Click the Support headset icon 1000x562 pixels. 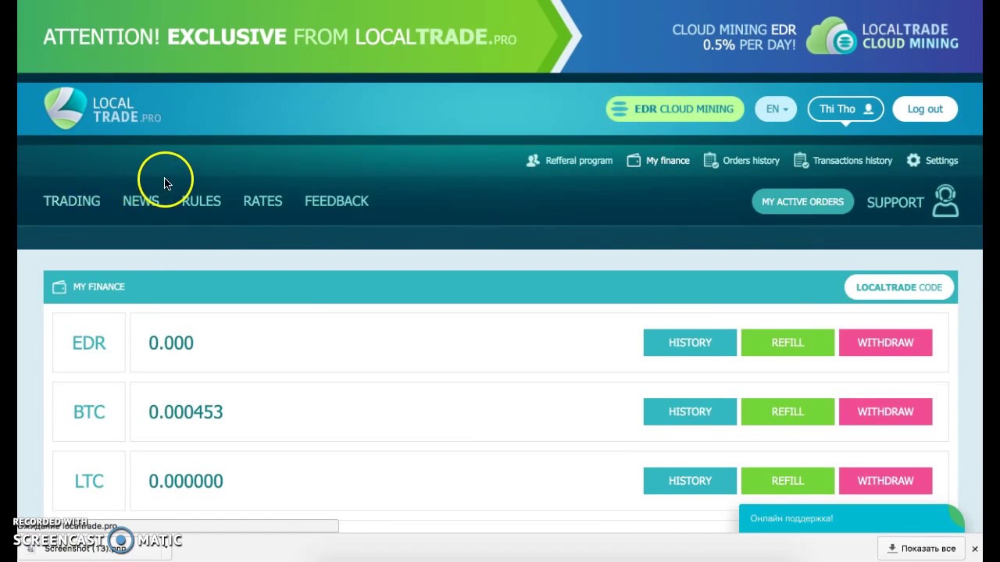[x=945, y=201]
